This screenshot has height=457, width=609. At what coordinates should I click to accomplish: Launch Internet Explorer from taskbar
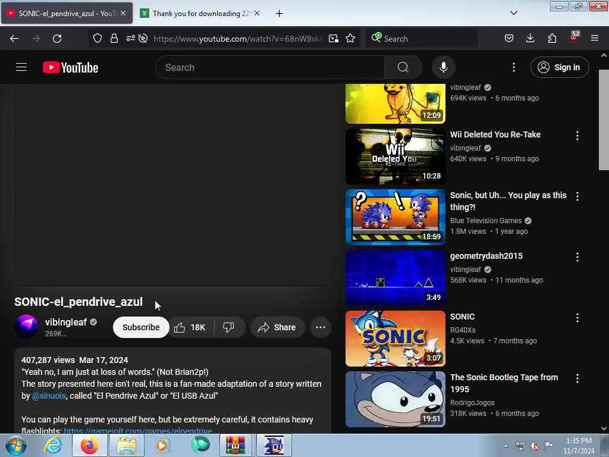point(53,445)
